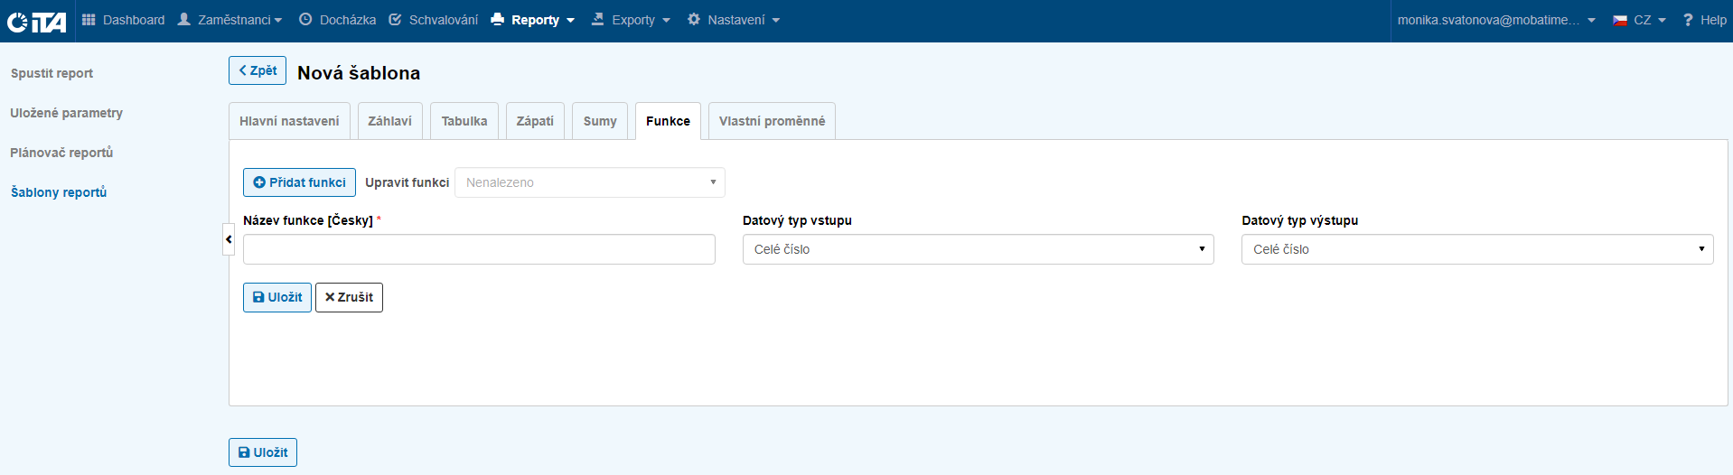Open the Datový typ výstupu select

(x=1476, y=249)
